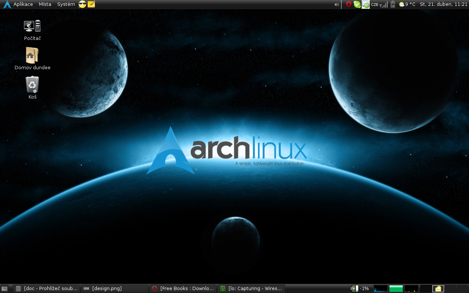Open the green Skype checkmark tray icon
The width and height of the screenshot is (469, 293).
357,4
